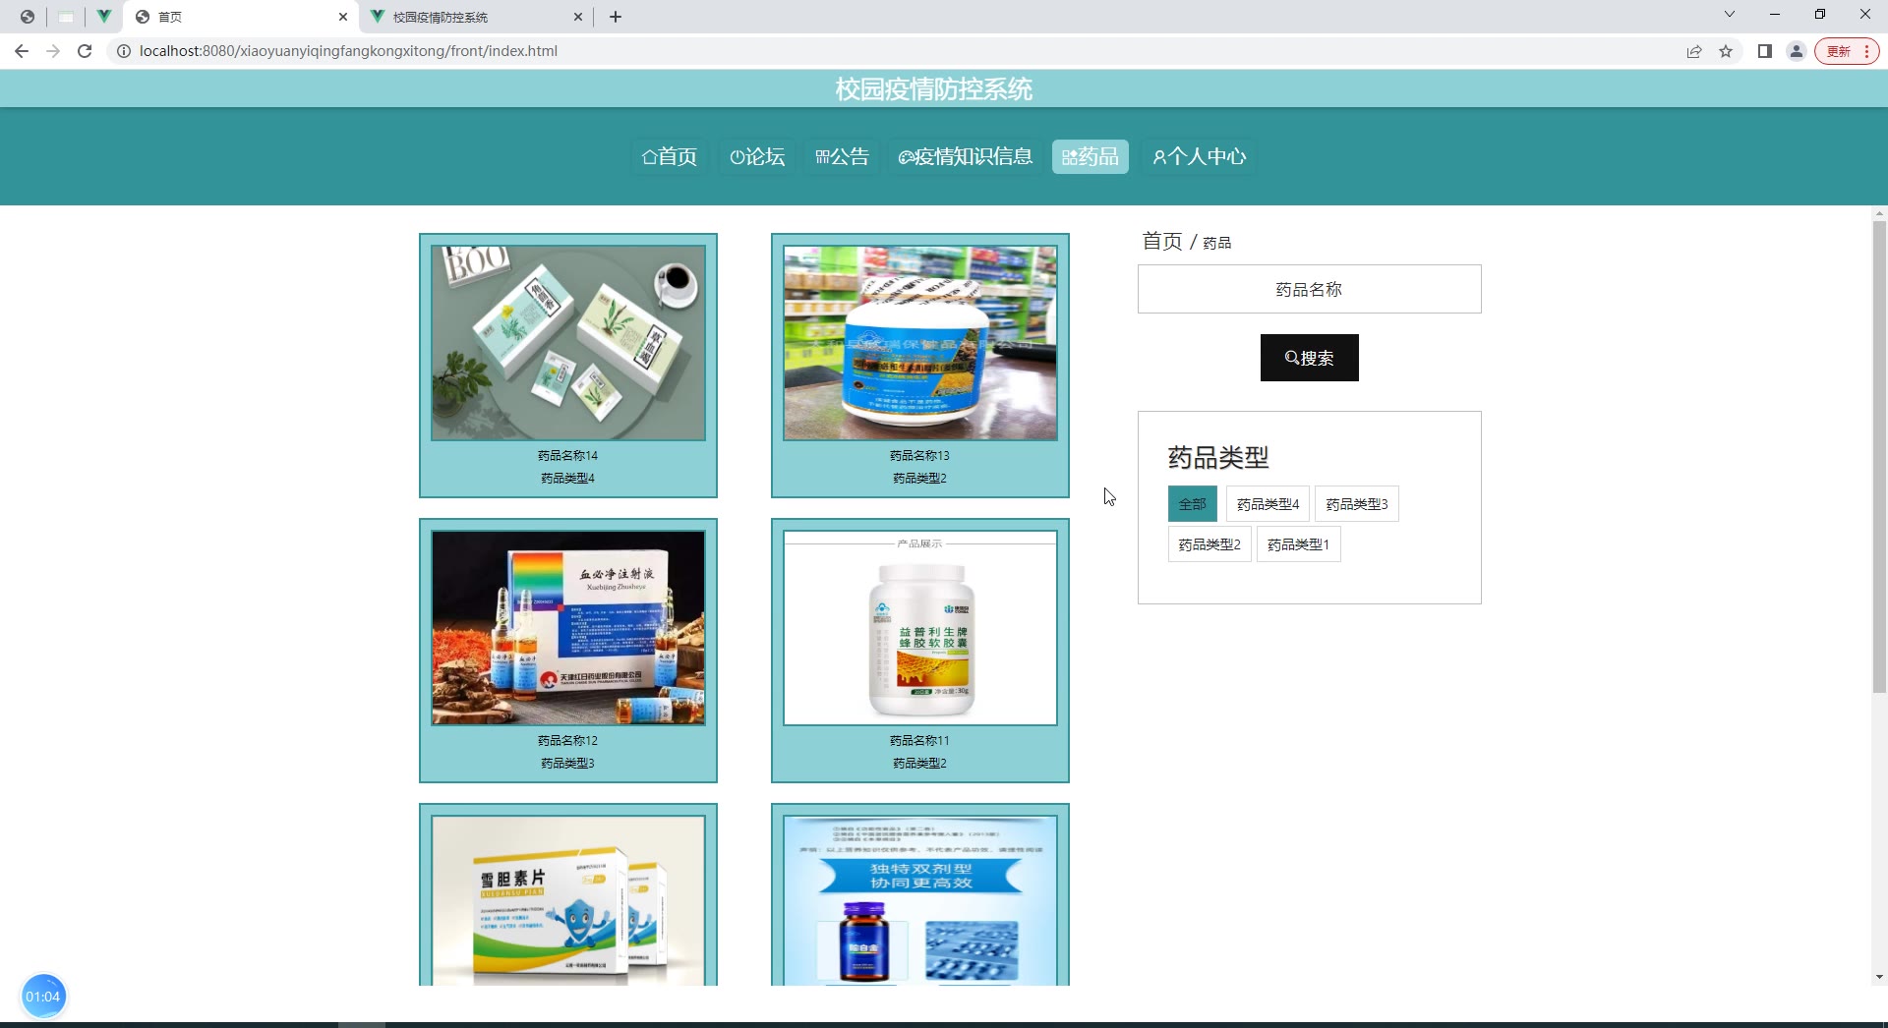Click 药品 in the breadcrumb

[1217, 243]
